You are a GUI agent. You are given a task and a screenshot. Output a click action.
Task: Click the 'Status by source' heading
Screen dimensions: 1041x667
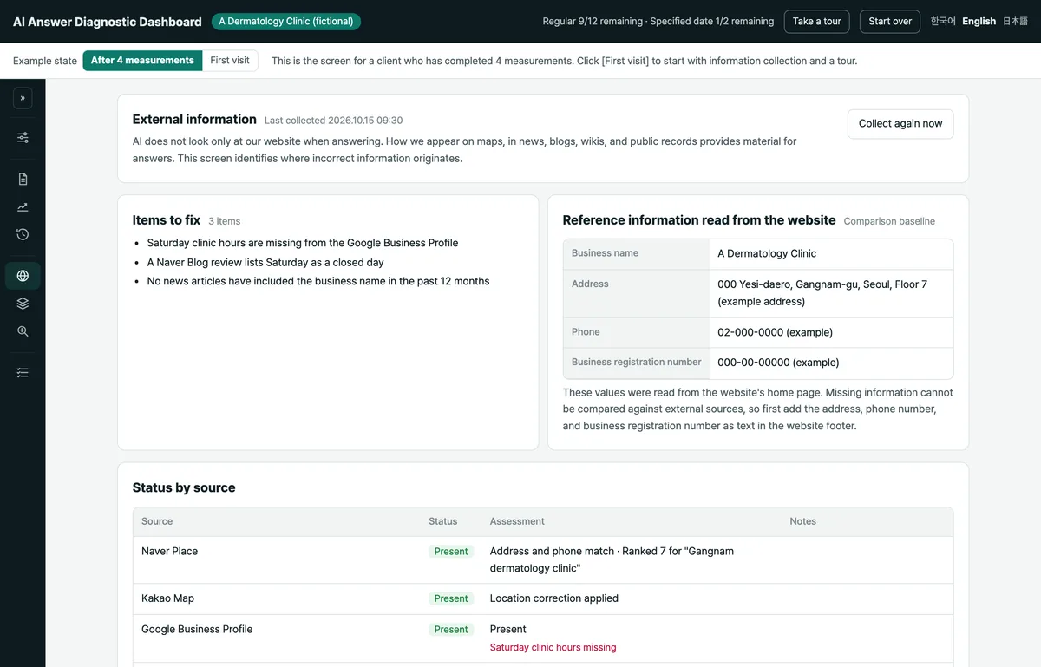(x=184, y=487)
